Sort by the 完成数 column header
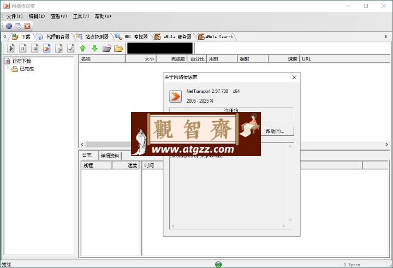 pyautogui.click(x=172, y=59)
